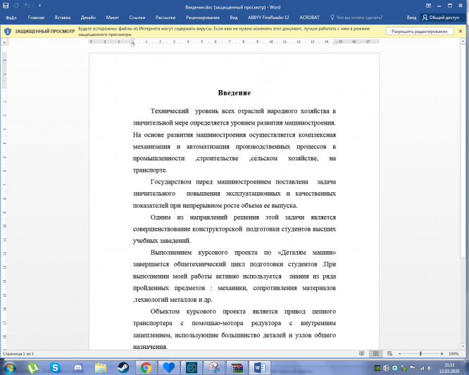This screenshot has height=375, width=469.
Task: Open the ABBYY FineReader 12 tab
Action: (268, 18)
